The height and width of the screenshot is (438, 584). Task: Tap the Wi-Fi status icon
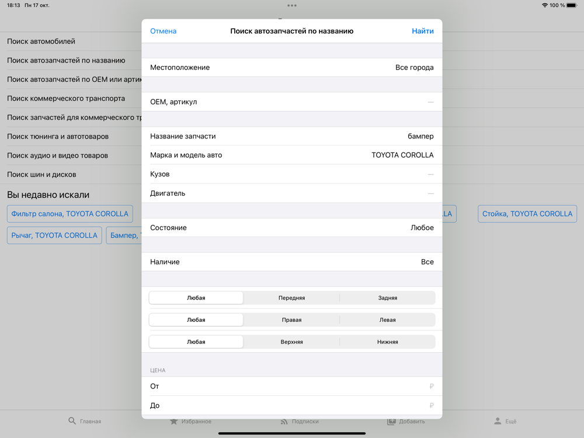(544, 5)
